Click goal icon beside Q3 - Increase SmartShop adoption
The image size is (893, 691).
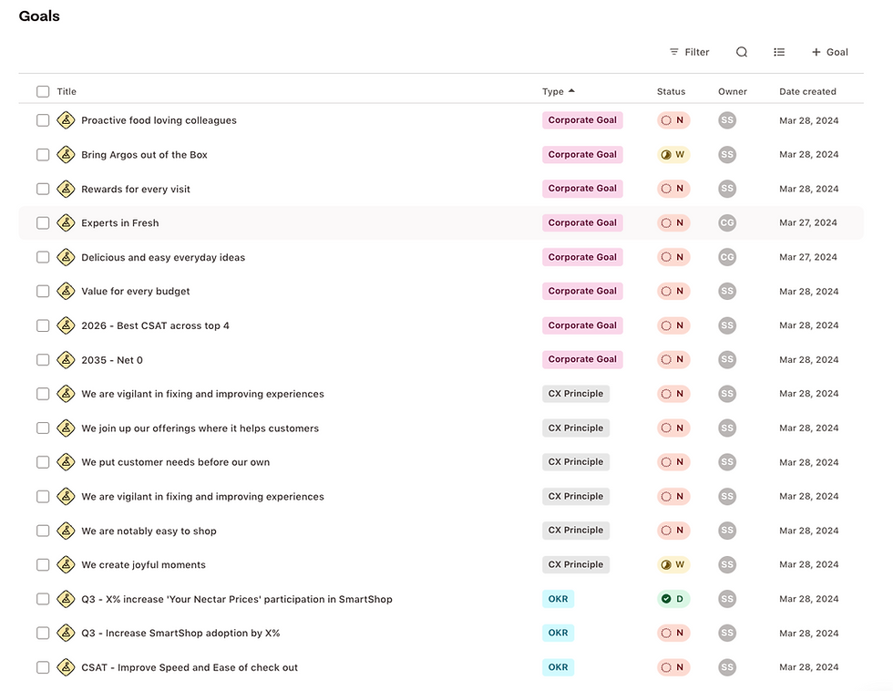66,633
